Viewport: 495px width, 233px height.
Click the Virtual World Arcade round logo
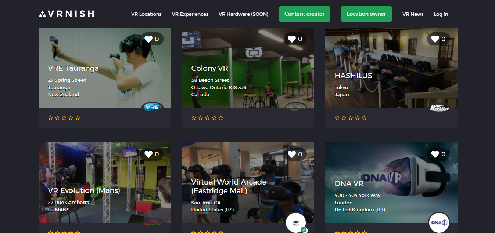(296, 222)
